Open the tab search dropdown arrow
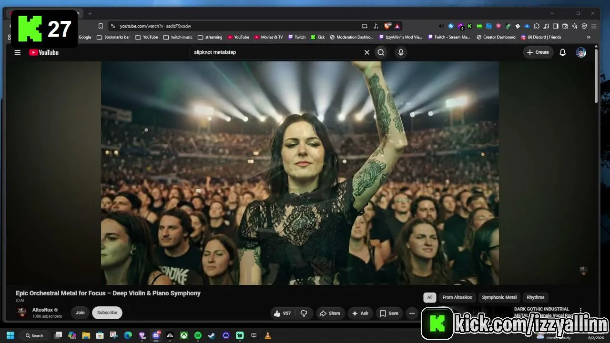 (x=552, y=13)
